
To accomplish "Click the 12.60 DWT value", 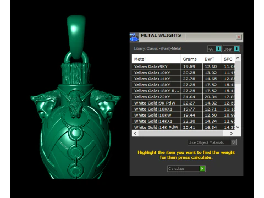I will pyautogui.click(x=211, y=67).
